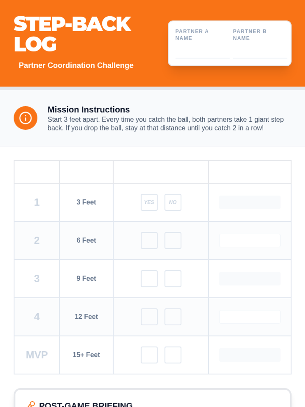The width and height of the screenshot is (305, 407).
Task: Select the second checkbox for 12 Feet
Action: 173,317
